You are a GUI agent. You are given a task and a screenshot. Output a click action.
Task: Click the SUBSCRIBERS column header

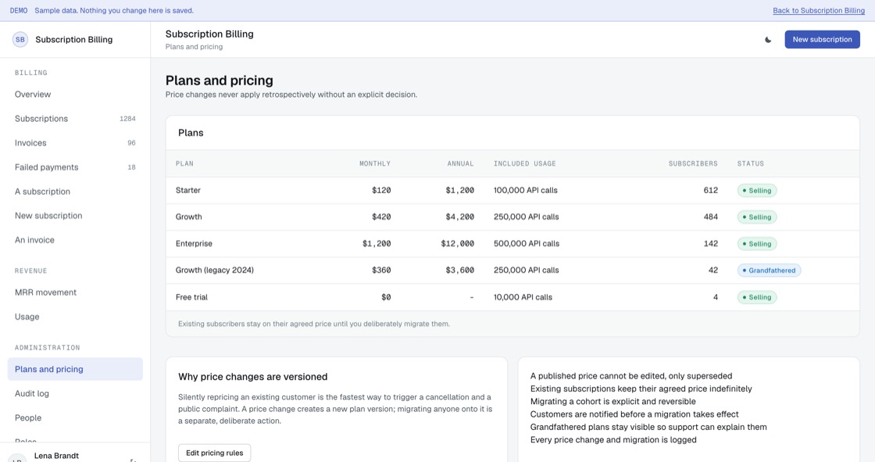click(x=693, y=163)
